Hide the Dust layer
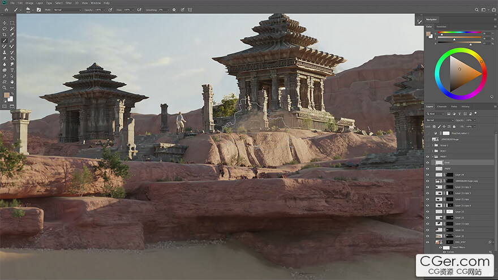Viewport: 498px width, 280px height. 427,162
